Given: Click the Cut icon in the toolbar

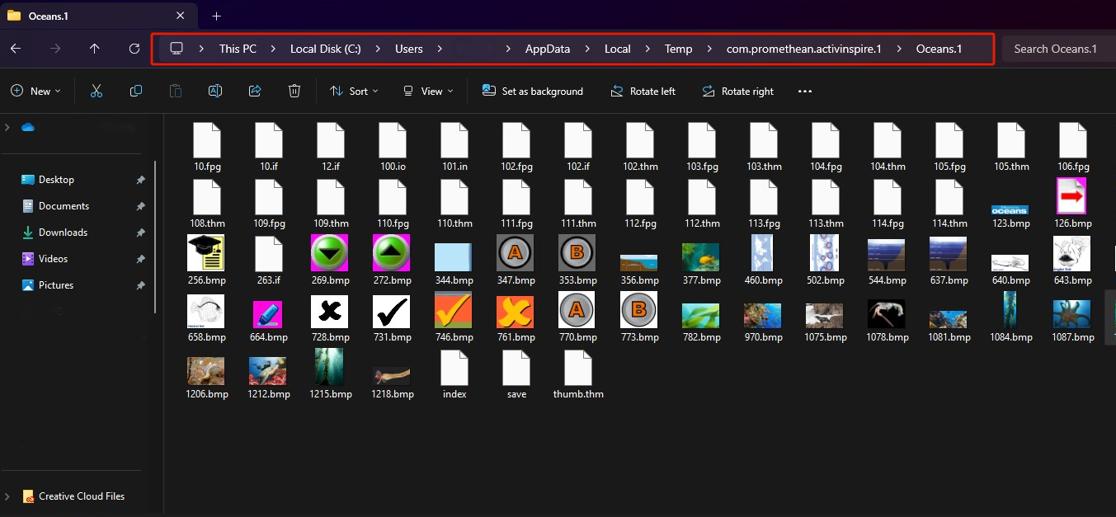Looking at the screenshot, I should pos(96,91).
